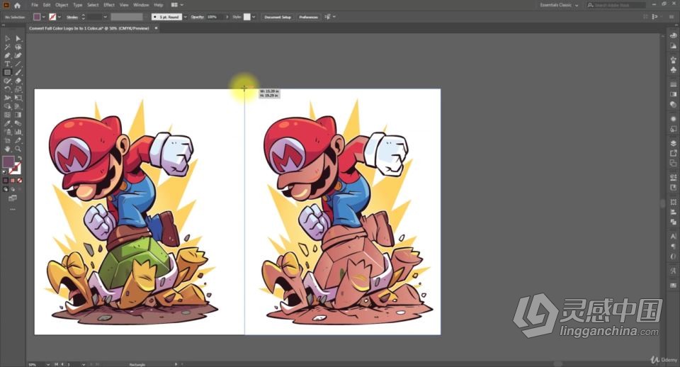This screenshot has width=680, height=367.
Task: Go to Illustrator Home screen
Action: [17, 5]
